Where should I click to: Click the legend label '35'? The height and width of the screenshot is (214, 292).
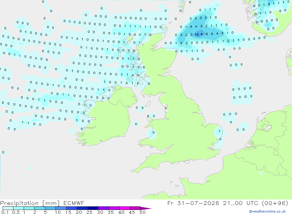pos(111,212)
